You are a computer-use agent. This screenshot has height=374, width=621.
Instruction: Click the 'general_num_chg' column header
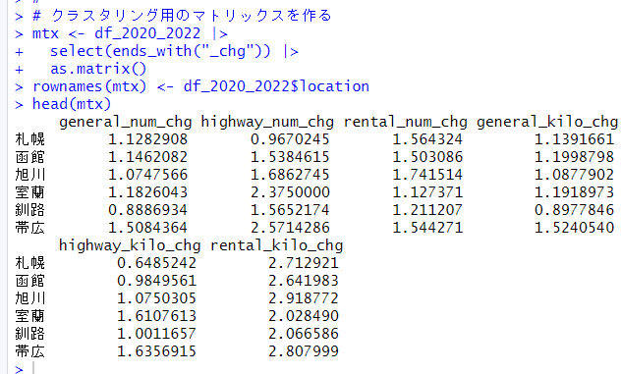click(x=125, y=122)
